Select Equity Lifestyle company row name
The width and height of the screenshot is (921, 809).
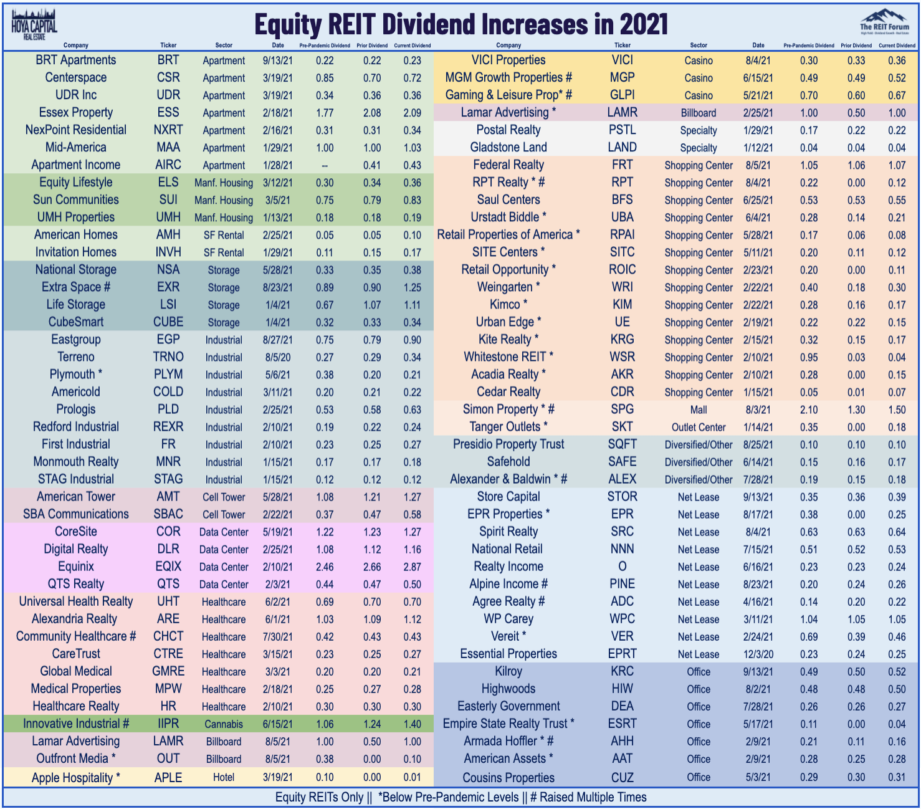pyautogui.click(x=76, y=182)
